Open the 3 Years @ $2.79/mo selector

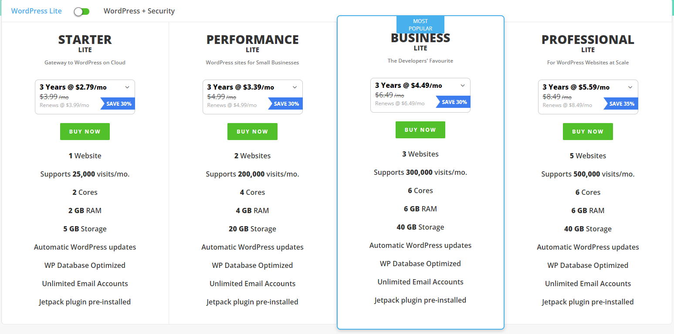(85, 97)
